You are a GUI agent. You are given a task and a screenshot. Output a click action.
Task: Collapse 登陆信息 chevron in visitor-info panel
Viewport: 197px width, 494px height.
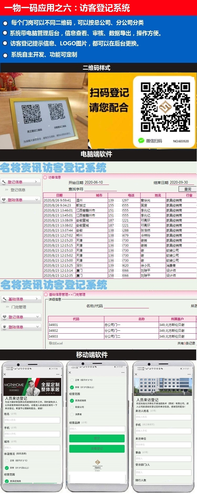click(37, 200)
